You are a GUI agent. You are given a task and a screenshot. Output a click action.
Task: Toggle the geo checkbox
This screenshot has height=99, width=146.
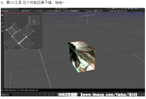click(39, 11)
